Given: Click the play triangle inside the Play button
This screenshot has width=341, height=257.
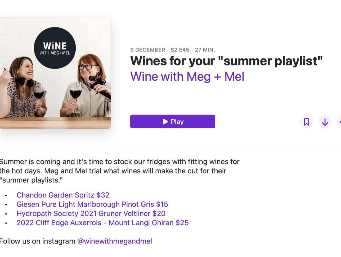Looking at the screenshot, I should pyautogui.click(x=166, y=122).
